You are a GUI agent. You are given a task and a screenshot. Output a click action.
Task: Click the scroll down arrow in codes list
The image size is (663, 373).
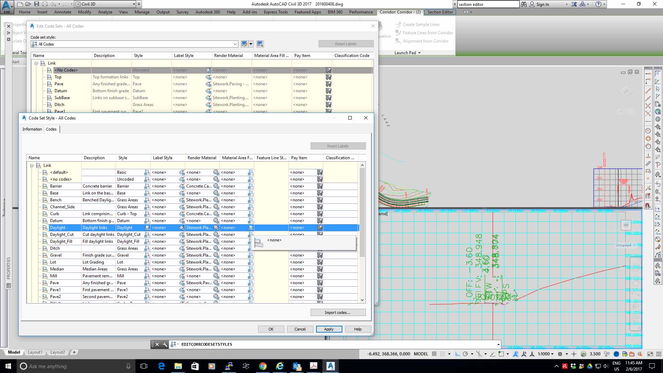[x=362, y=300]
